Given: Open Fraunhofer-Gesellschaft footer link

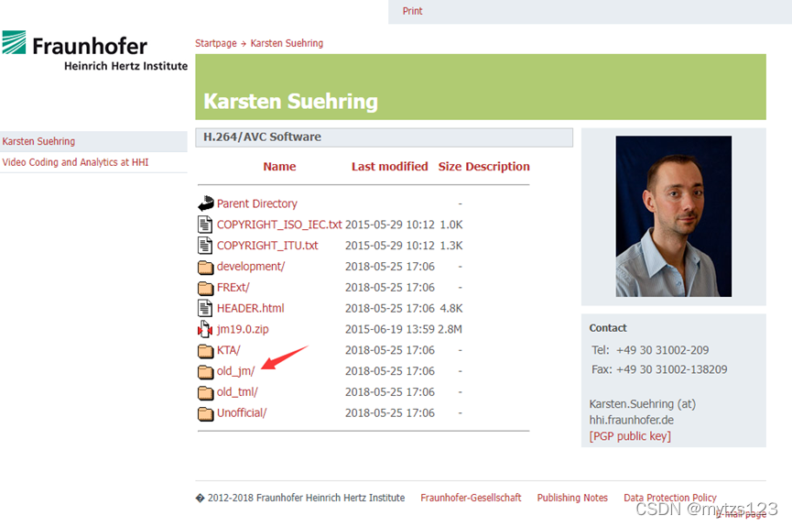Looking at the screenshot, I should point(471,498).
